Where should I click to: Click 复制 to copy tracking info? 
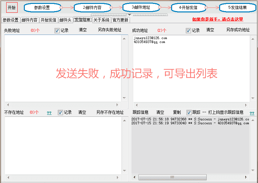177,113
